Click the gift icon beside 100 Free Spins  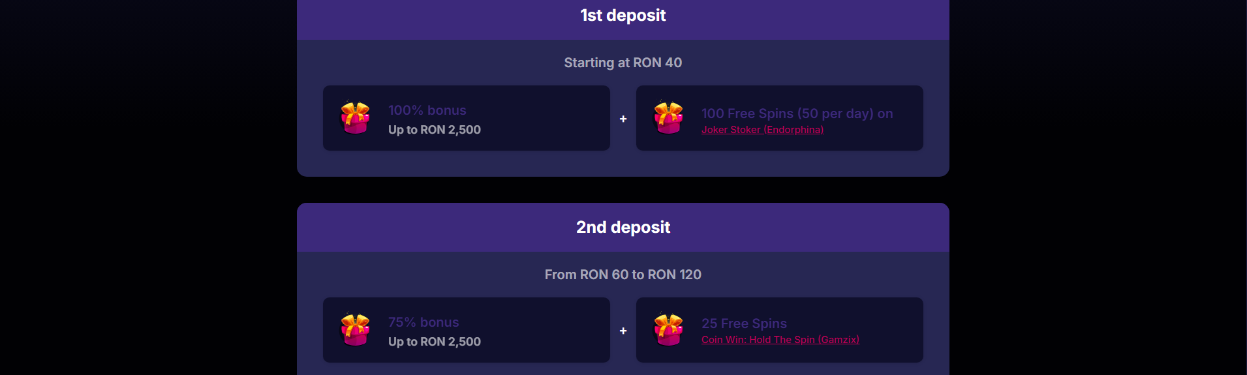[669, 118]
